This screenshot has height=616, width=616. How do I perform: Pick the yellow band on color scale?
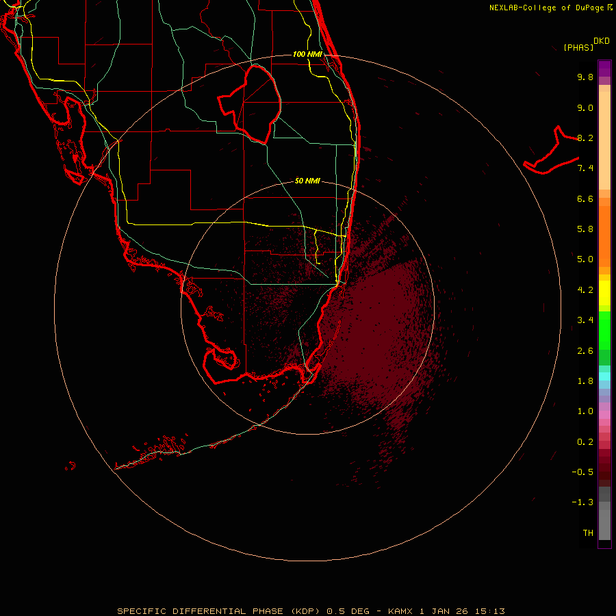(604, 293)
